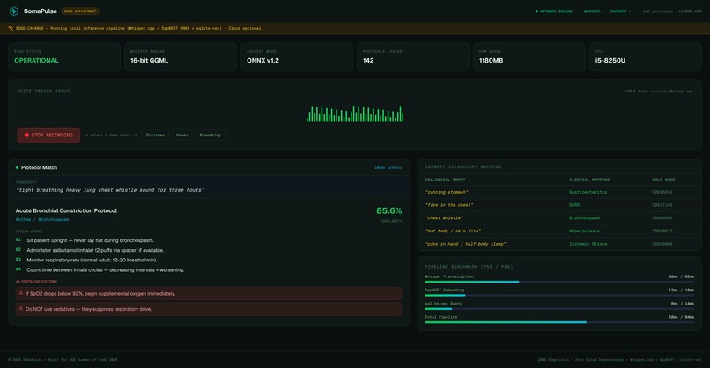Click the Gastroenteritis clinical mapping
Screen dimensions: 710x368
click(588, 192)
